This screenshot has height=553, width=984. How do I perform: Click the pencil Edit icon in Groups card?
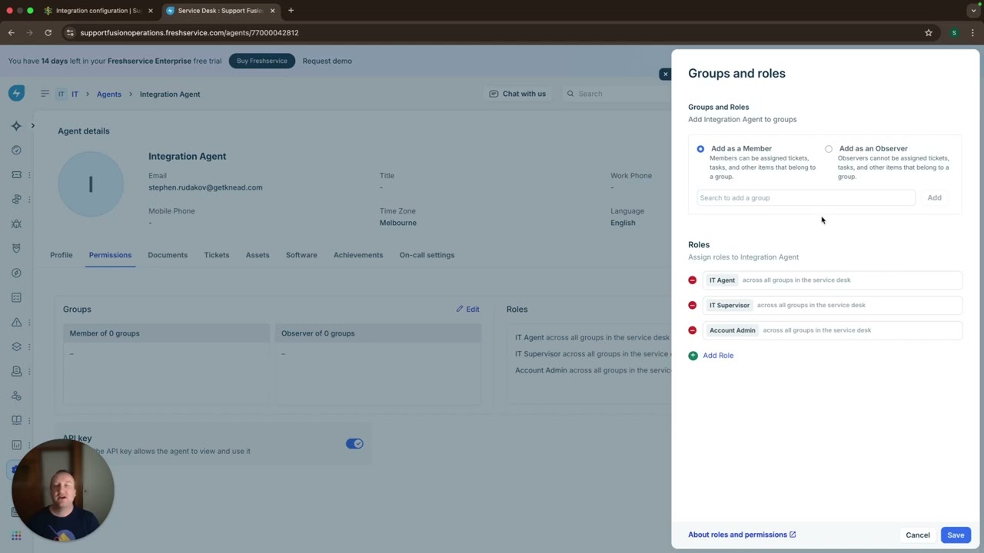(x=460, y=309)
